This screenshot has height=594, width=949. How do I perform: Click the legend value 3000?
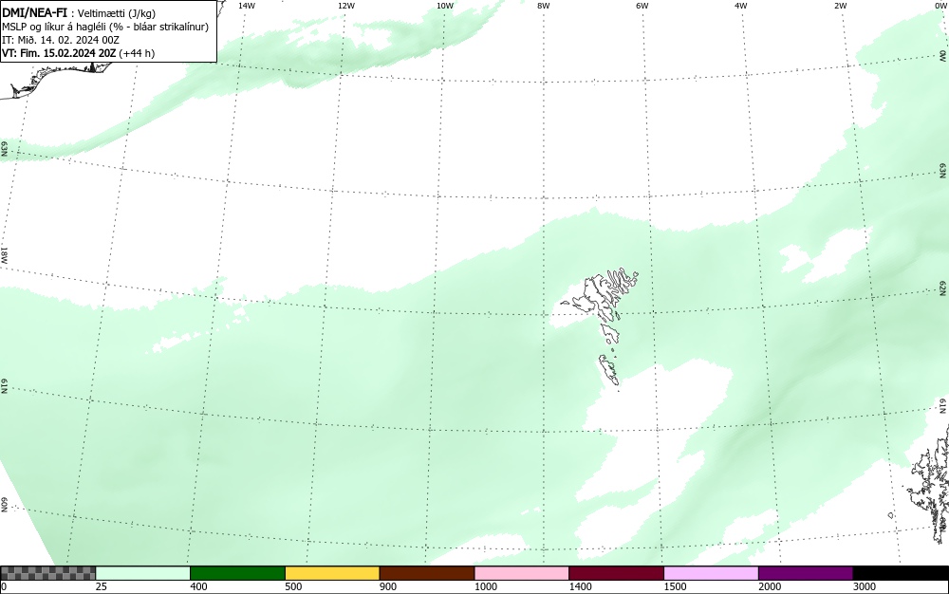click(865, 586)
